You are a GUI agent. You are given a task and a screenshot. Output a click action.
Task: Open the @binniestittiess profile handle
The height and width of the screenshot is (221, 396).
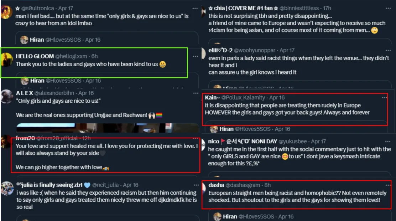point(299,8)
